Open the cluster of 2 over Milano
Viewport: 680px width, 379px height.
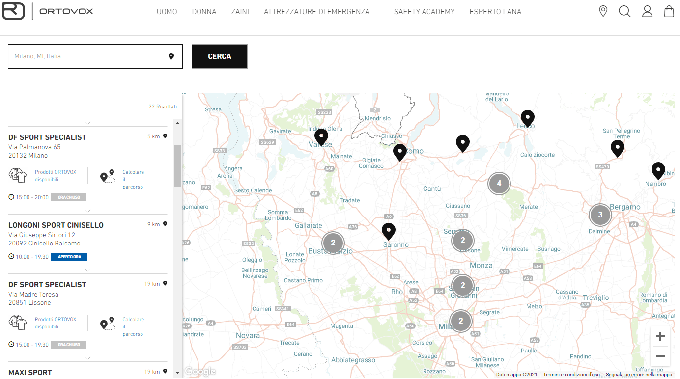click(461, 321)
